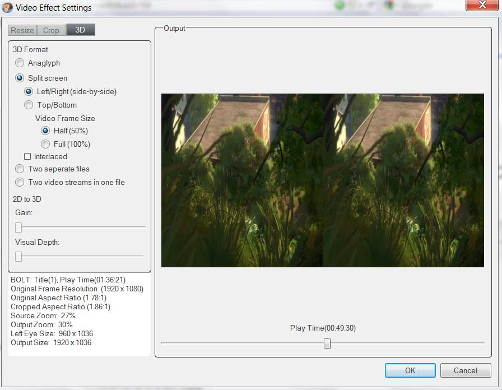502x390 pixels.
Task: Open the Crop tab
Action: coord(51,30)
